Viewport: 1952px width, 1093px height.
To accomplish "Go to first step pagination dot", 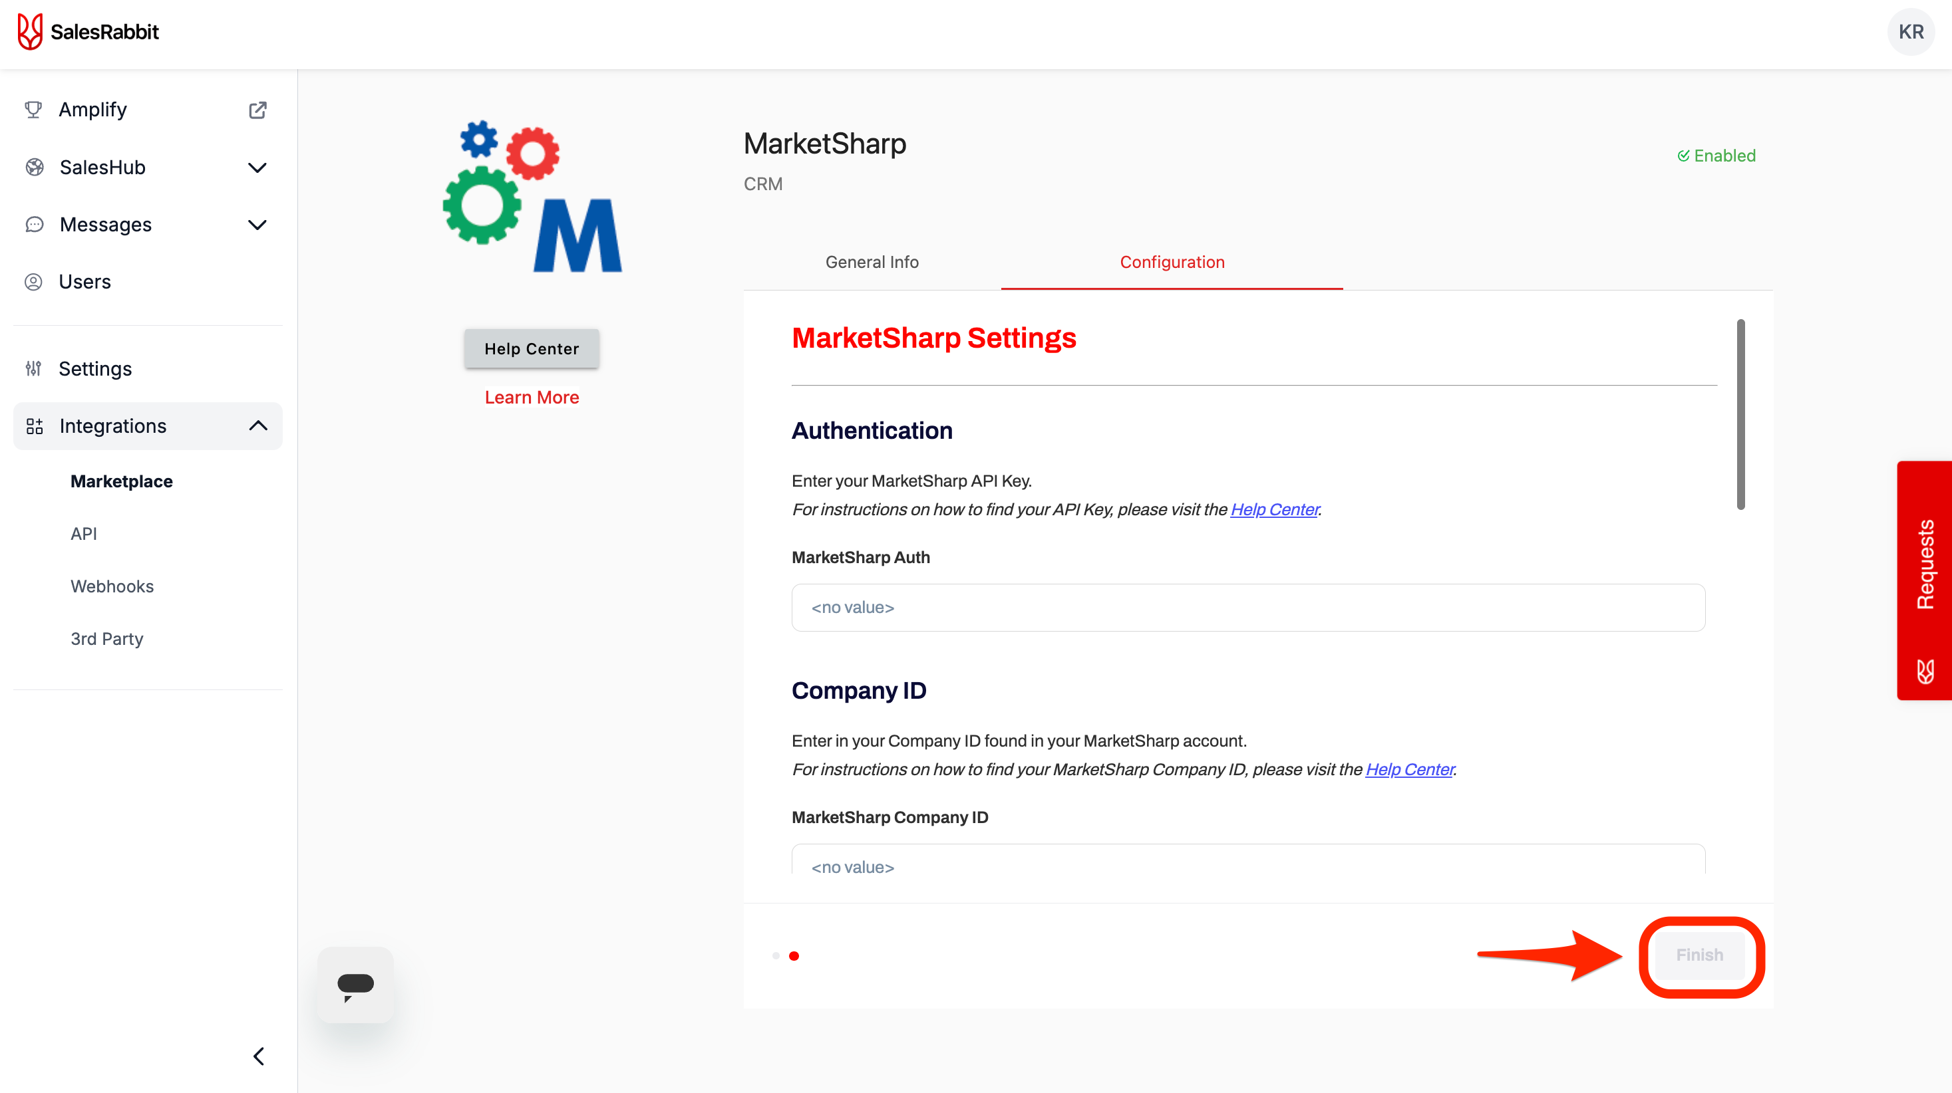I will (x=775, y=955).
